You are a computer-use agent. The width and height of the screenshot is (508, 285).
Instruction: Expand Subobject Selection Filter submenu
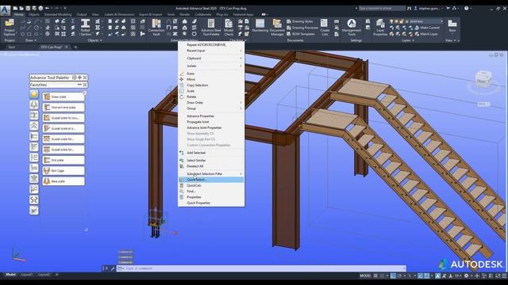[211, 174]
